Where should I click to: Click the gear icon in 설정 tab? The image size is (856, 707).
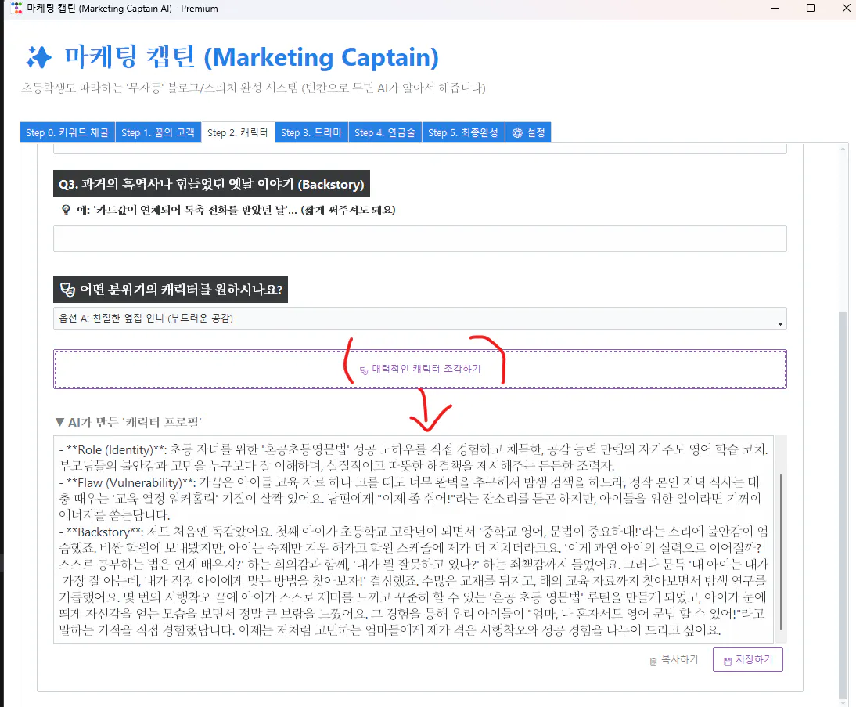pyautogui.click(x=517, y=133)
